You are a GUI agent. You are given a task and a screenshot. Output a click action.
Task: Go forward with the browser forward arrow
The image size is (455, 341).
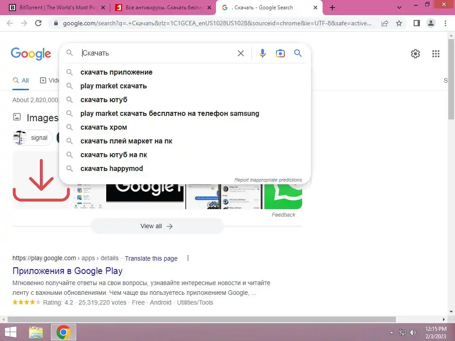(24, 23)
